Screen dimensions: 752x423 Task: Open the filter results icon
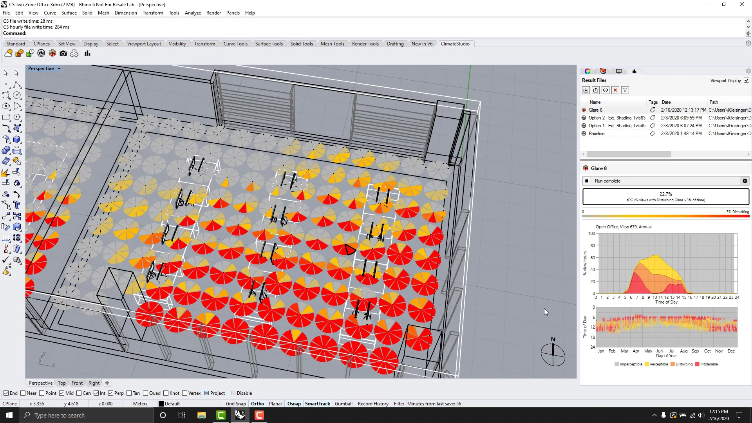point(625,90)
